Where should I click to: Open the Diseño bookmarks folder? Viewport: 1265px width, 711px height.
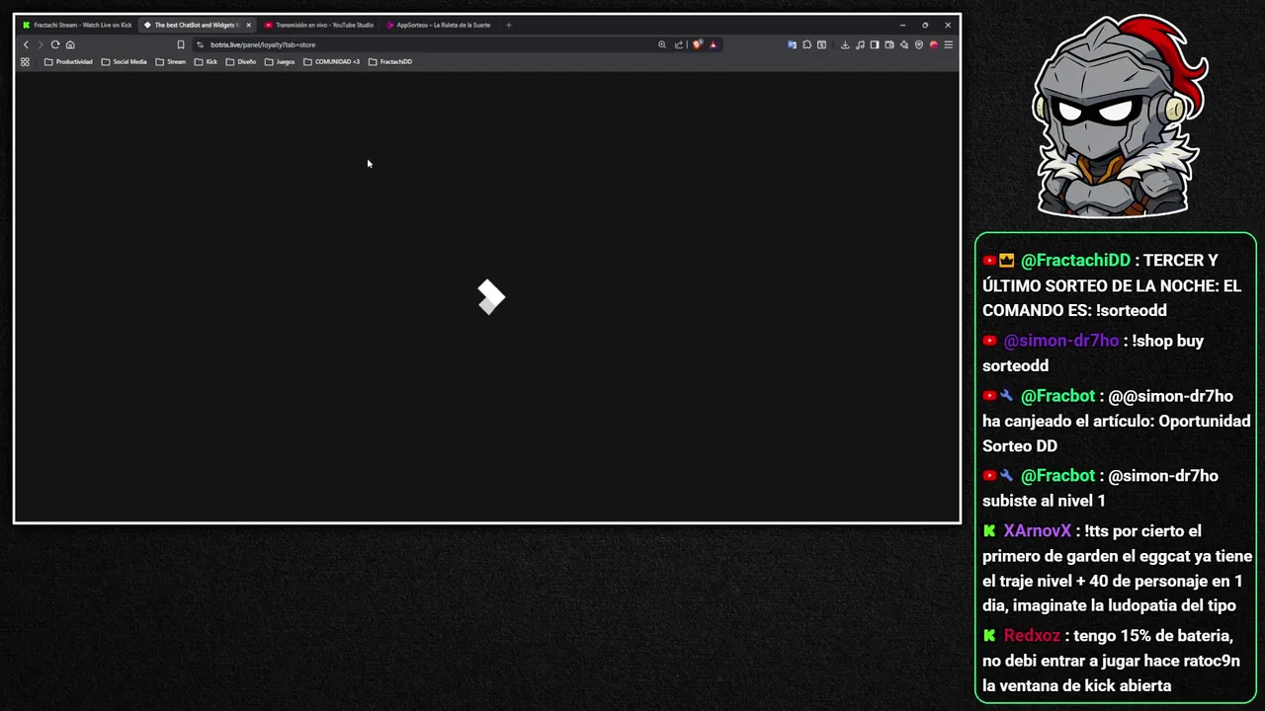coord(241,61)
